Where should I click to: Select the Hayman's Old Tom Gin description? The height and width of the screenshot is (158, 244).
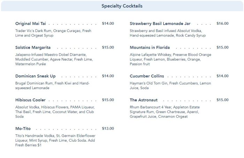tap(171, 86)
